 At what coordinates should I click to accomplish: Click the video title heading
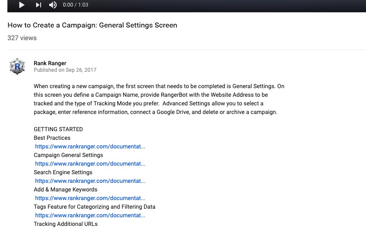click(x=92, y=25)
